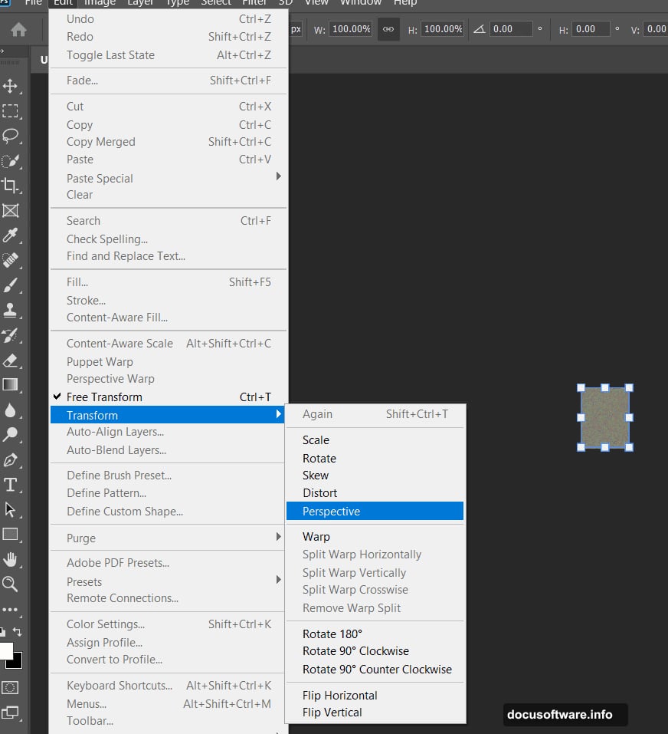The image size is (668, 734).
Task: Choose Perspective from the Transform submenu
Action: coord(331,512)
